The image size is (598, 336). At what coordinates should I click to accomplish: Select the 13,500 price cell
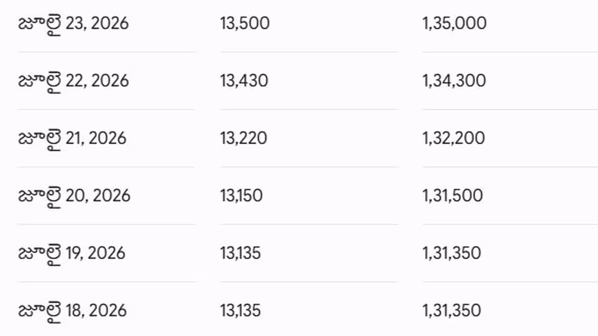245,23
